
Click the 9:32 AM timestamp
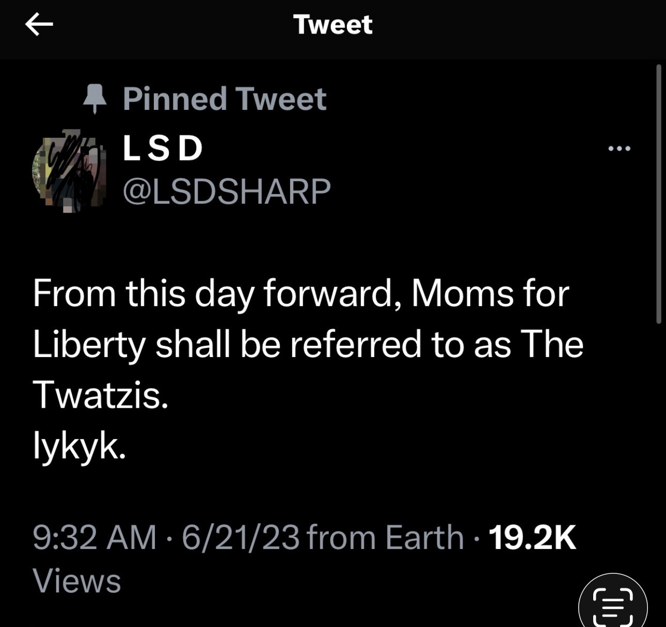(94, 537)
